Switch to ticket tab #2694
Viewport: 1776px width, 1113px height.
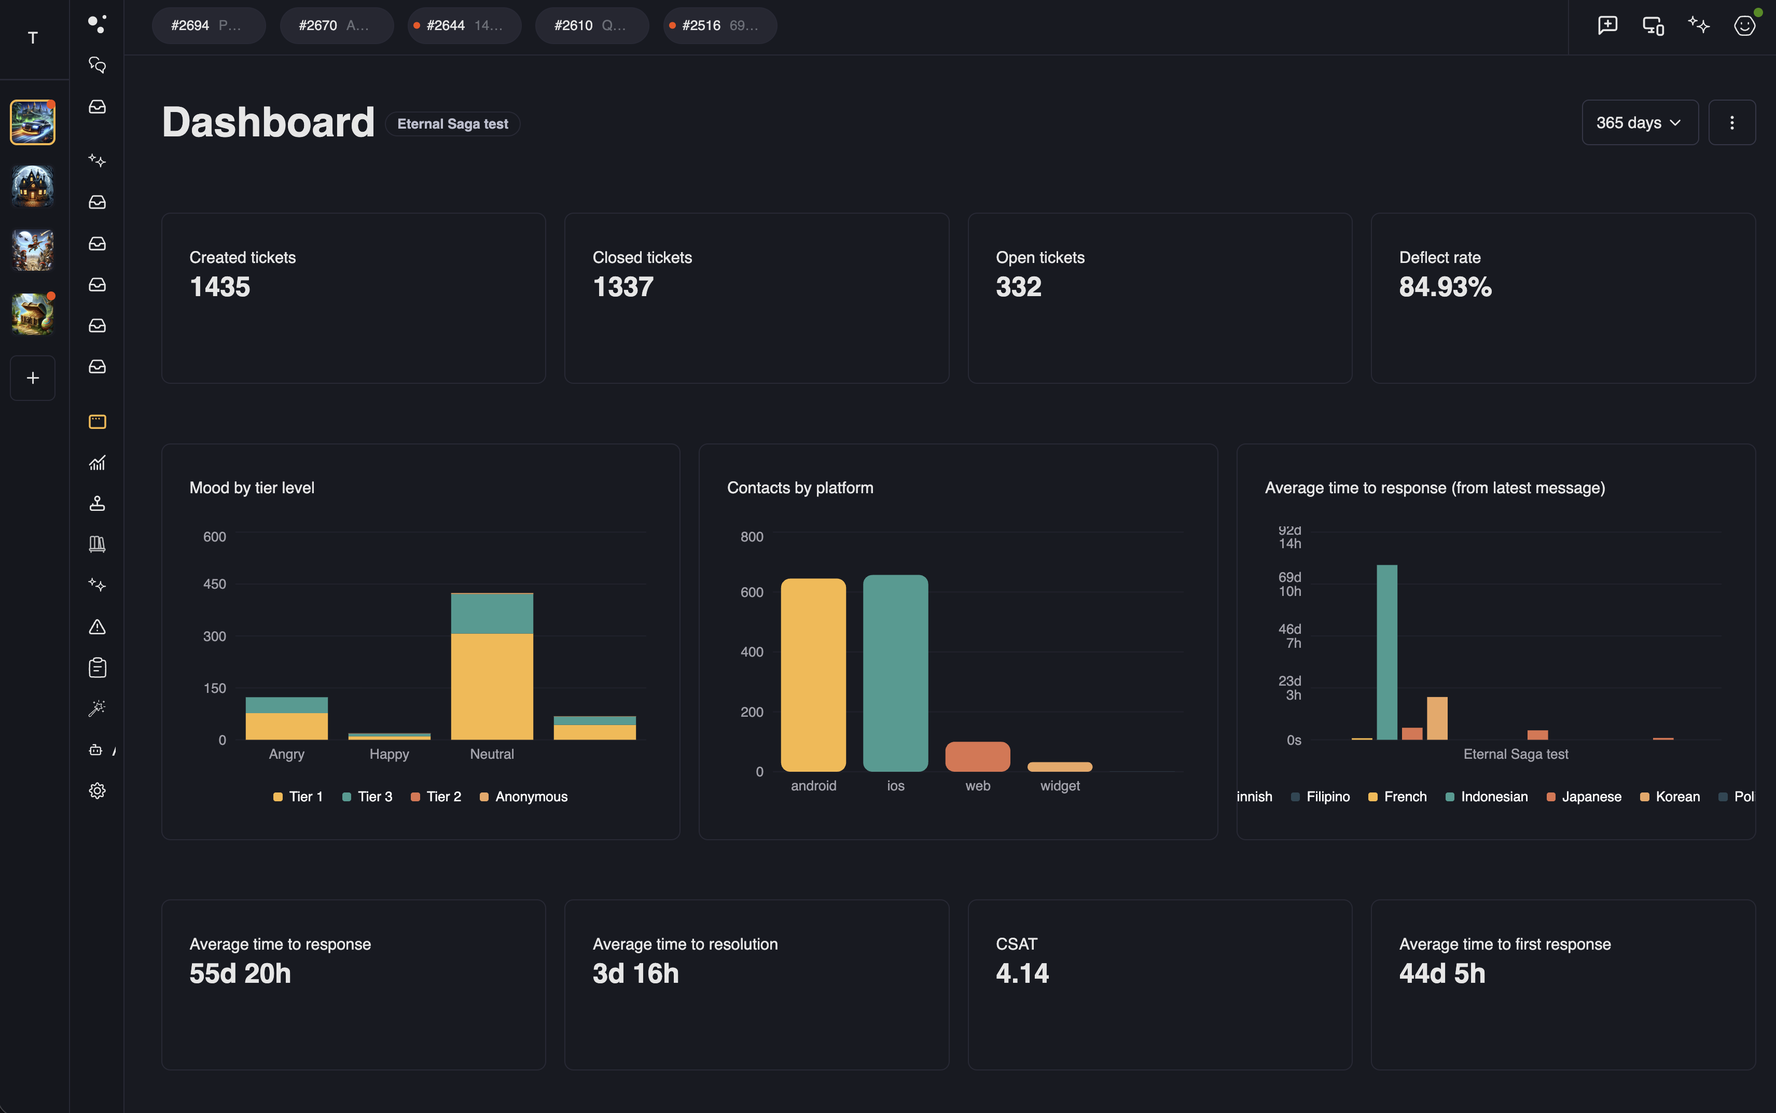click(x=209, y=25)
